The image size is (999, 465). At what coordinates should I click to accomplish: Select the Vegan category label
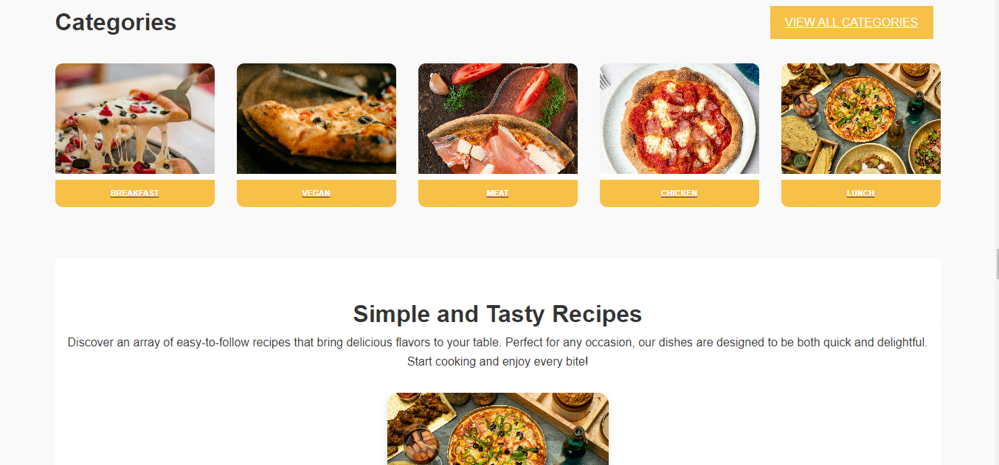(316, 193)
